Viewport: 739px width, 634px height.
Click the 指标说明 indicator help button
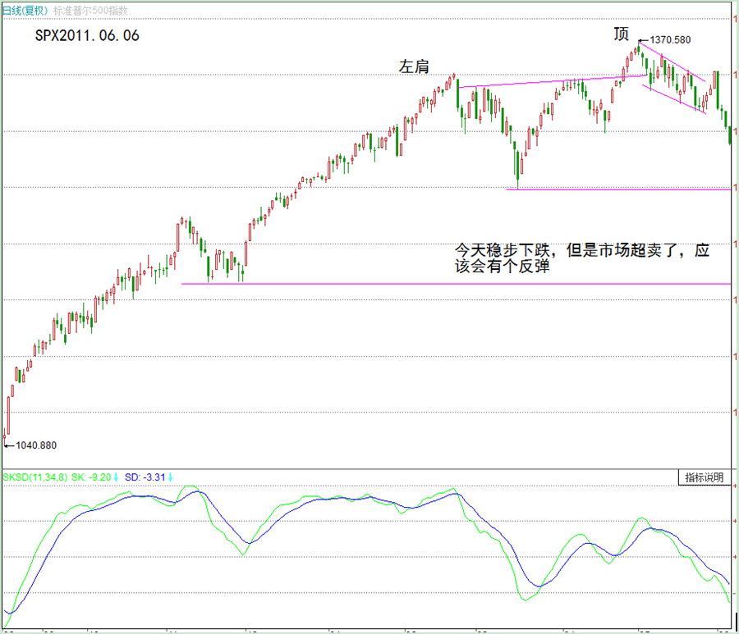(705, 477)
